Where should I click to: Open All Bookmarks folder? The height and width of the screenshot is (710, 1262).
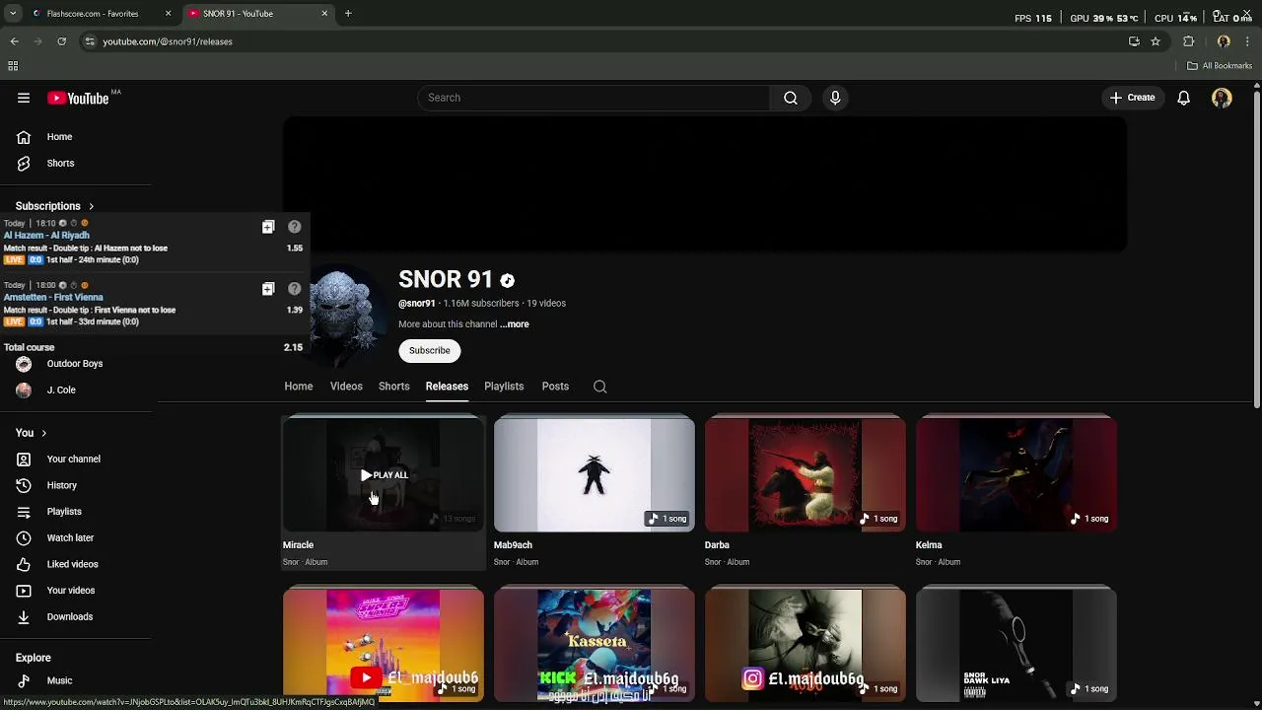(x=1220, y=66)
